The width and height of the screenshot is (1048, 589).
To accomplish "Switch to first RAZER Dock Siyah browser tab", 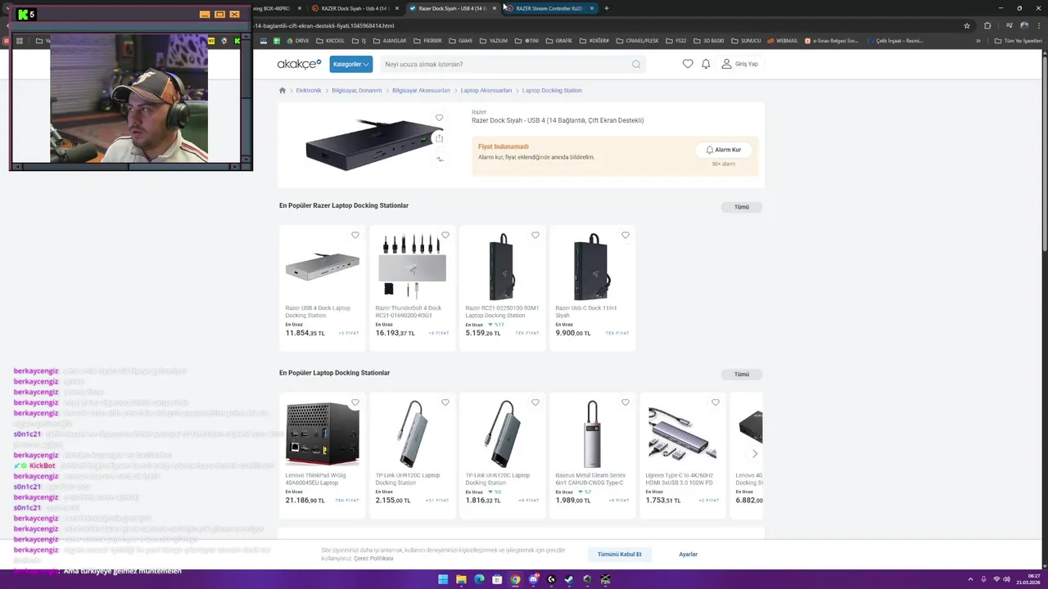I will tap(356, 8).
